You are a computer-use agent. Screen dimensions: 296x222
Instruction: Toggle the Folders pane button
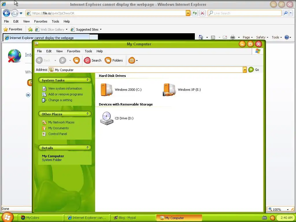[114, 60]
